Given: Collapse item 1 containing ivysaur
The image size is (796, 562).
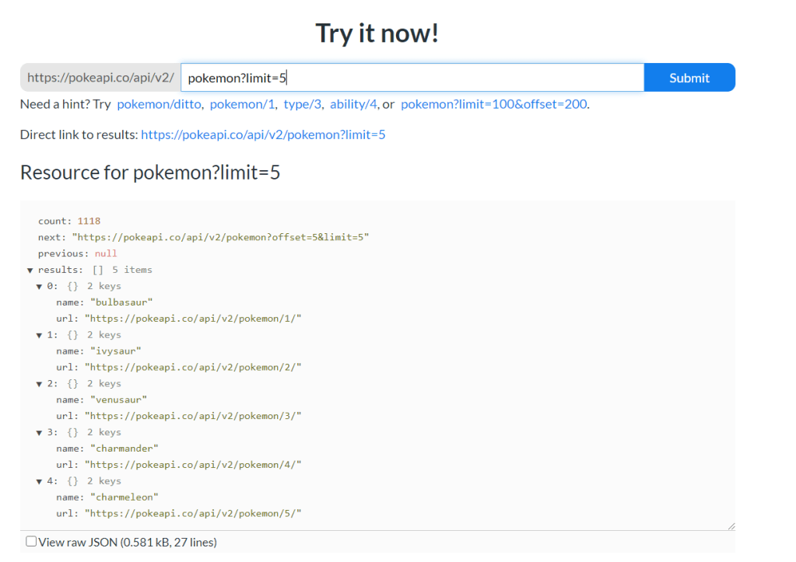Looking at the screenshot, I should (40, 335).
